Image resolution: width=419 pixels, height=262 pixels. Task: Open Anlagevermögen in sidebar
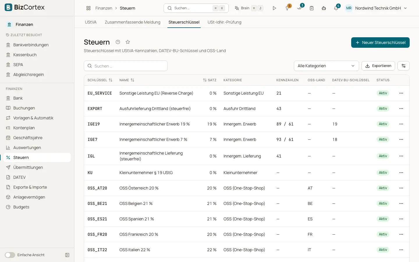tap(37, 197)
